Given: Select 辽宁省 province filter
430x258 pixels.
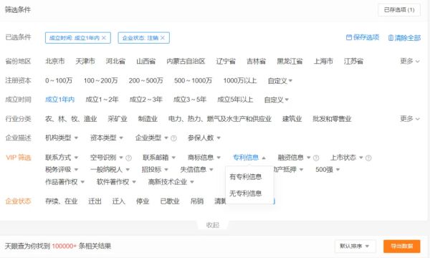Looking at the screenshot, I should pos(226,61).
